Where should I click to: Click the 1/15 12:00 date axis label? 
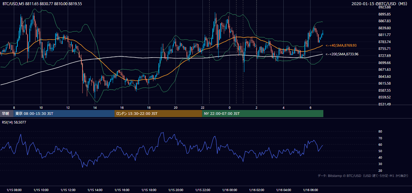(x=68, y=190)
